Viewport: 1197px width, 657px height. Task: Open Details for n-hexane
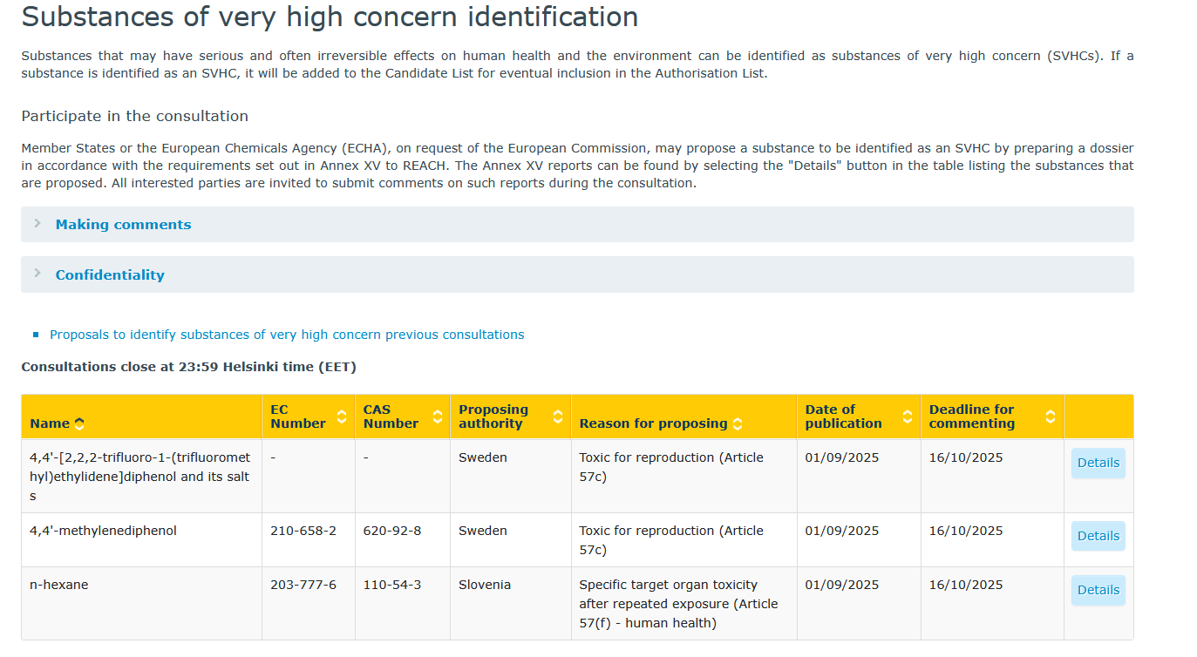pyautogui.click(x=1098, y=590)
